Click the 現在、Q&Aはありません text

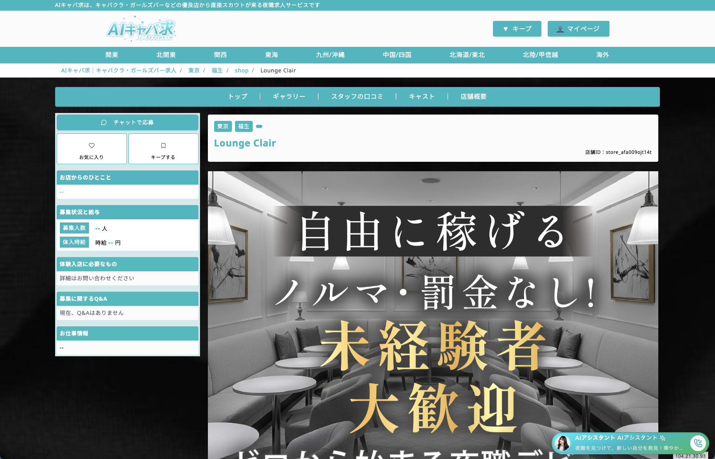[92, 313]
